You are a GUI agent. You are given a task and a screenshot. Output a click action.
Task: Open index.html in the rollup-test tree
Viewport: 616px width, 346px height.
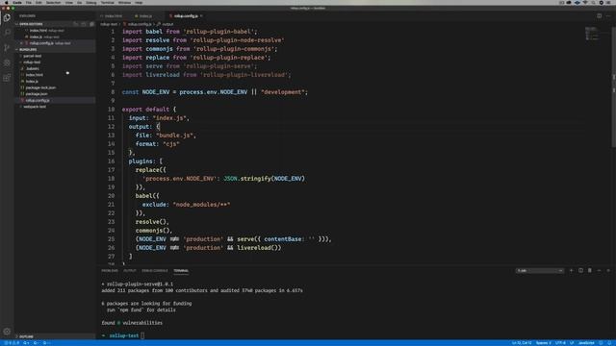[35, 75]
